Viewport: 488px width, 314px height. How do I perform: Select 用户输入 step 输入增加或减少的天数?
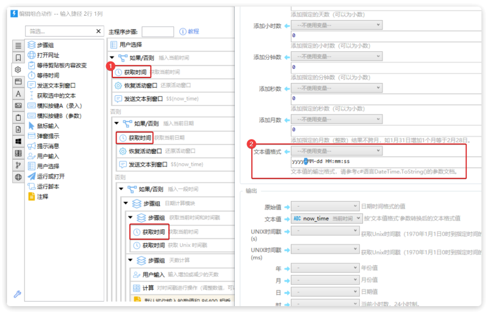[182, 274]
